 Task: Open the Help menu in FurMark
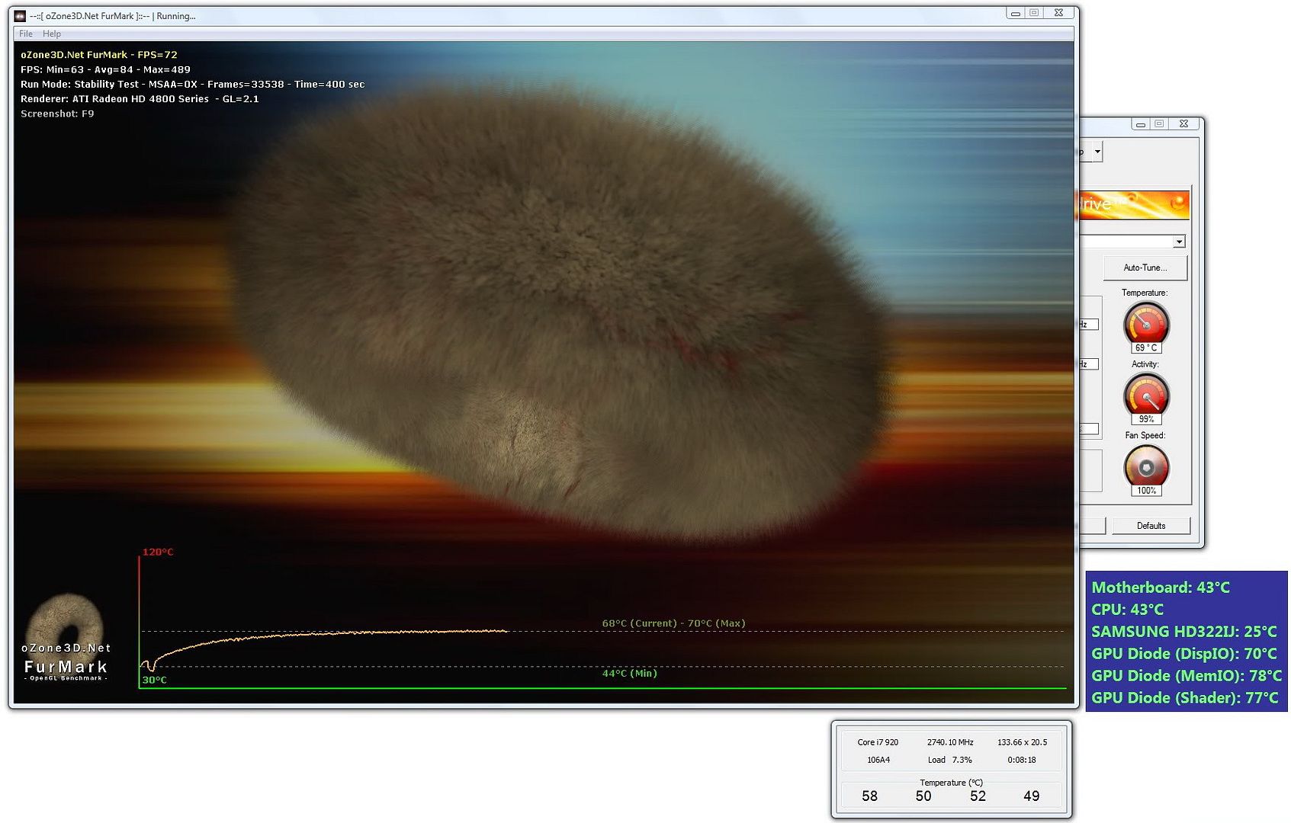pos(52,34)
